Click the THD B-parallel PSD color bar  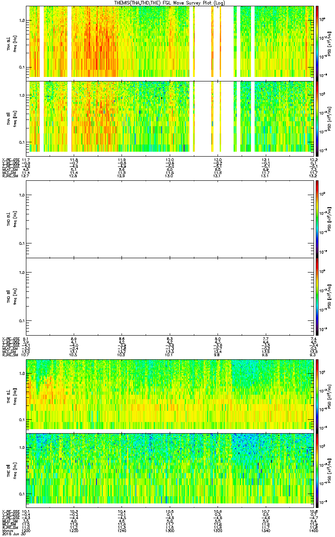[317, 296]
